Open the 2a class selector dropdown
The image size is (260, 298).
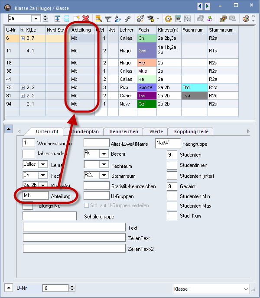coord(36,19)
